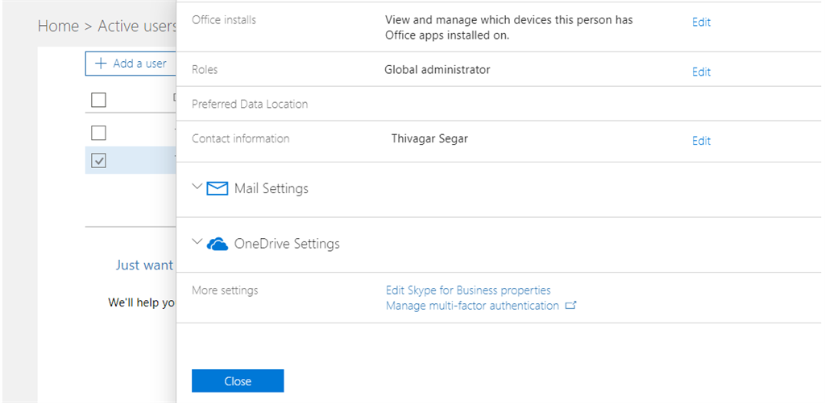Open Edit Skype for Business properties

pos(468,290)
